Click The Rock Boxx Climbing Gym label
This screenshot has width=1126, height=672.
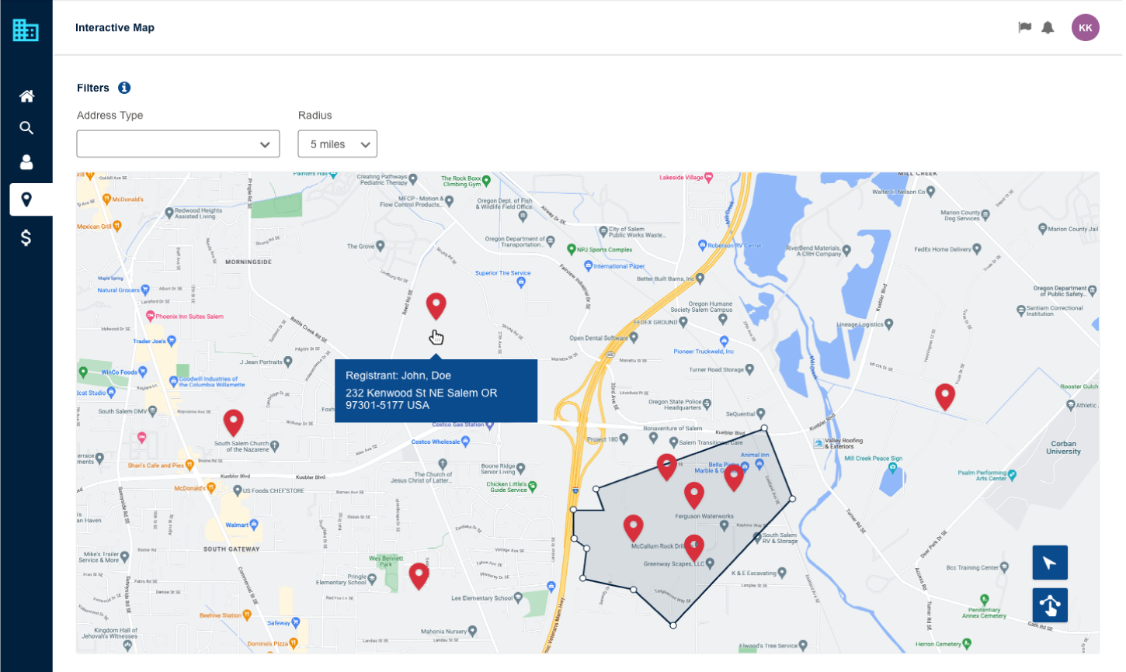pos(461,181)
